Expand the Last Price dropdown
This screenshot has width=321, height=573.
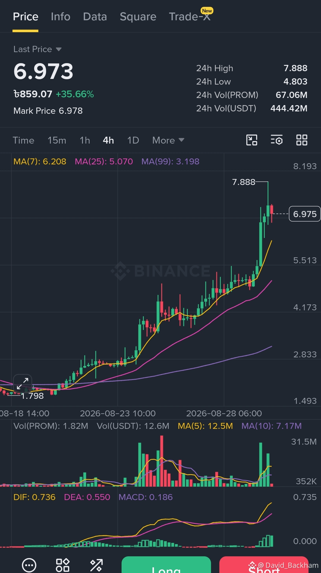click(37, 49)
